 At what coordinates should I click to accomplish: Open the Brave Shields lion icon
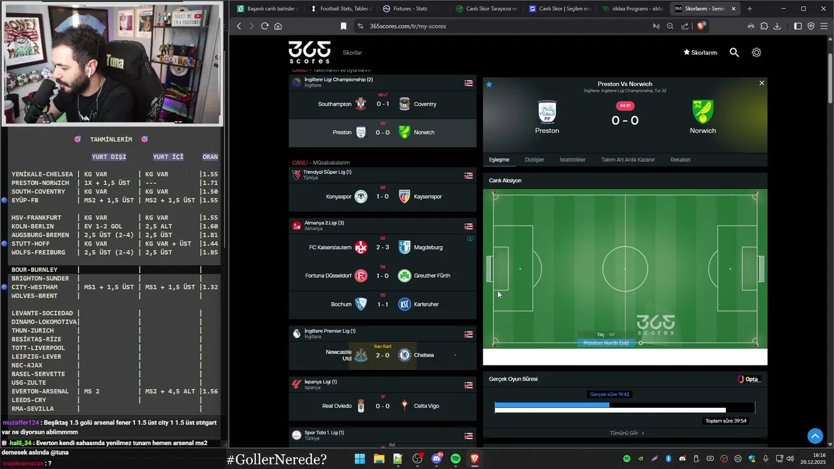tap(701, 26)
